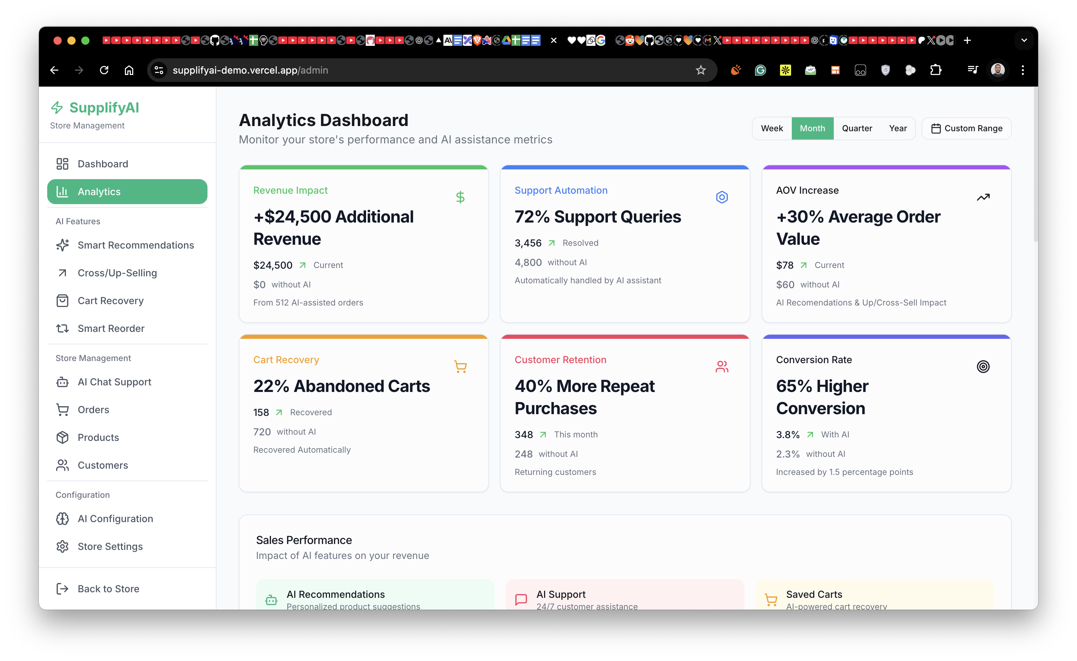
Task: Open Store Settings with the gear icon
Action: pyautogui.click(x=62, y=546)
